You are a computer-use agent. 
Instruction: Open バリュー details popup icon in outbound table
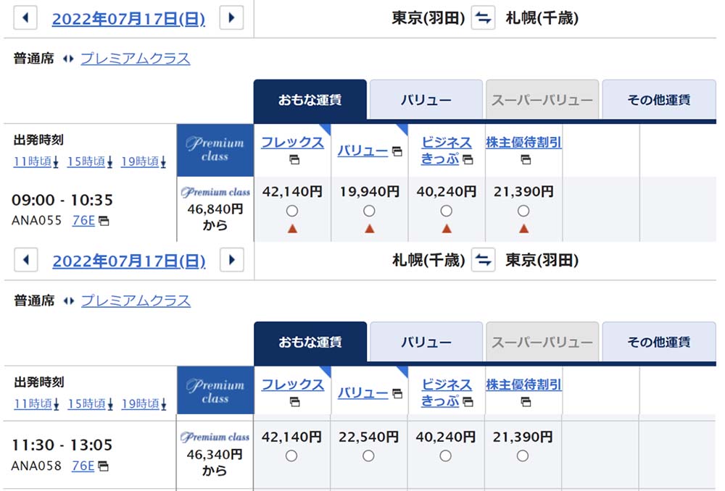click(x=397, y=151)
